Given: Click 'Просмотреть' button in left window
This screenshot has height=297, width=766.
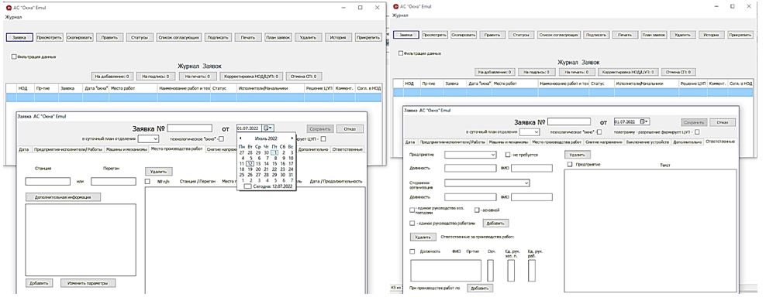Looking at the screenshot, I should pos(49,38).
